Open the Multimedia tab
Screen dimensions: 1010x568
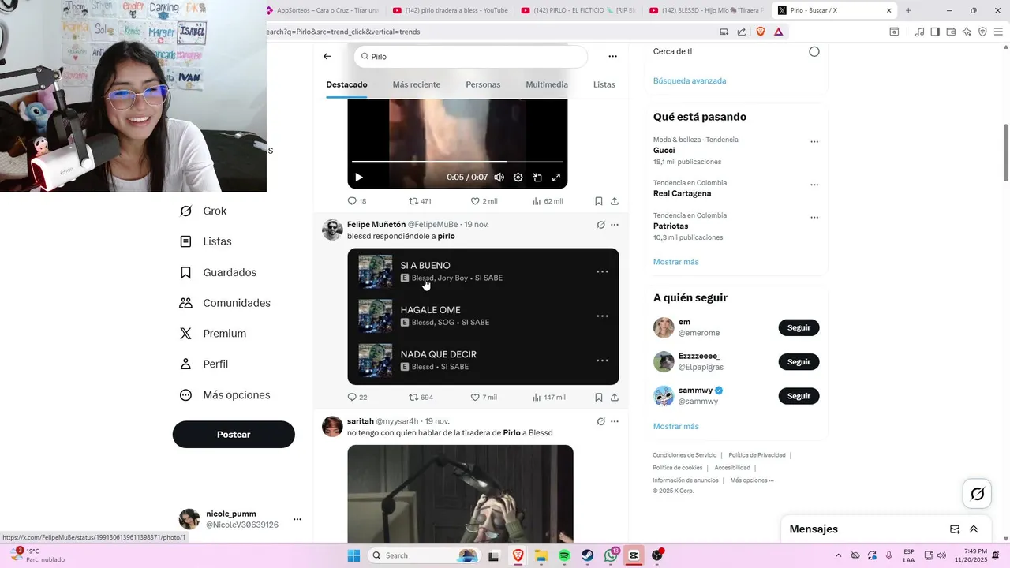tap(547, 84)
